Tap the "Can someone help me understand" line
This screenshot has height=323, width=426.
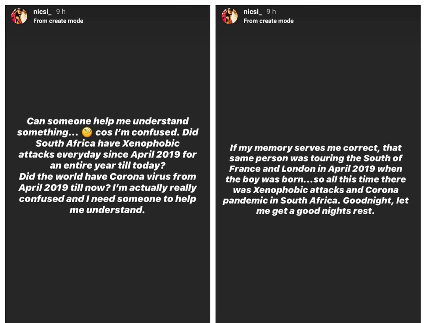(x=108, y=121)
